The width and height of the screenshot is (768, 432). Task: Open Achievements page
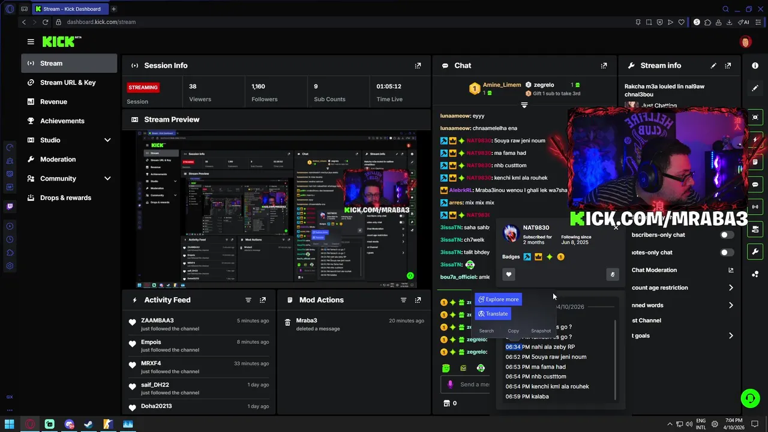(x=69, y=121)
